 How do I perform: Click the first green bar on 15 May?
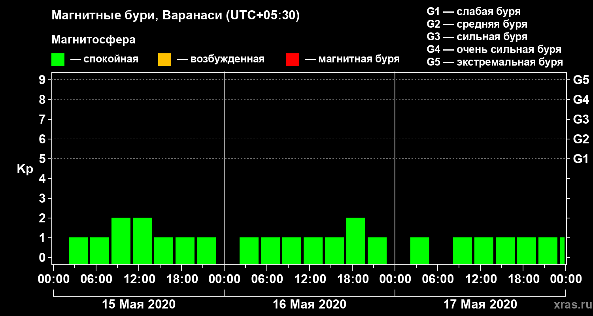(x=78, y=250)
